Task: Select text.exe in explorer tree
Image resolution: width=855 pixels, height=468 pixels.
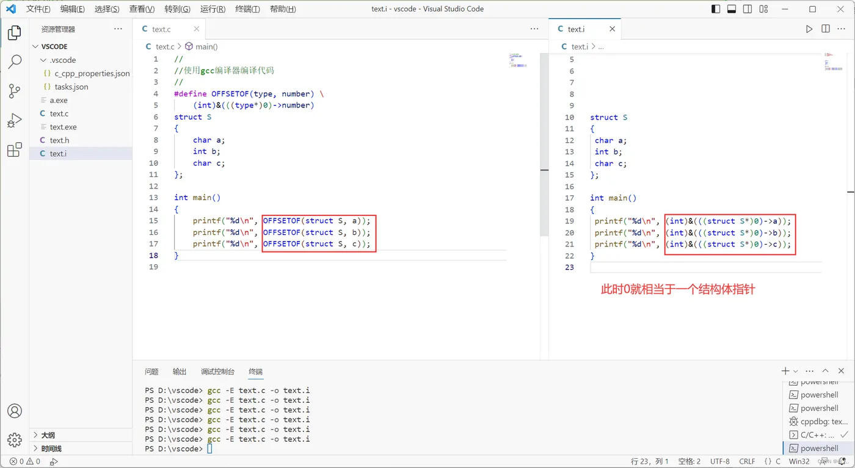Action: (x=81, y=127)
